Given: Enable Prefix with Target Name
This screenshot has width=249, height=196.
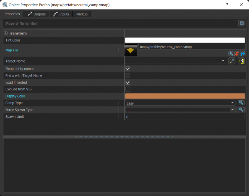Looking at the screenshot, I should click(128, 75).
